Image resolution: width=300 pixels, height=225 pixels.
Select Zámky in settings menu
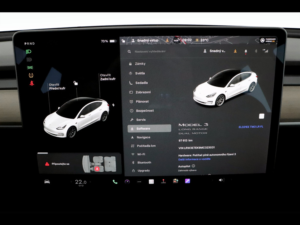point(140,64)
